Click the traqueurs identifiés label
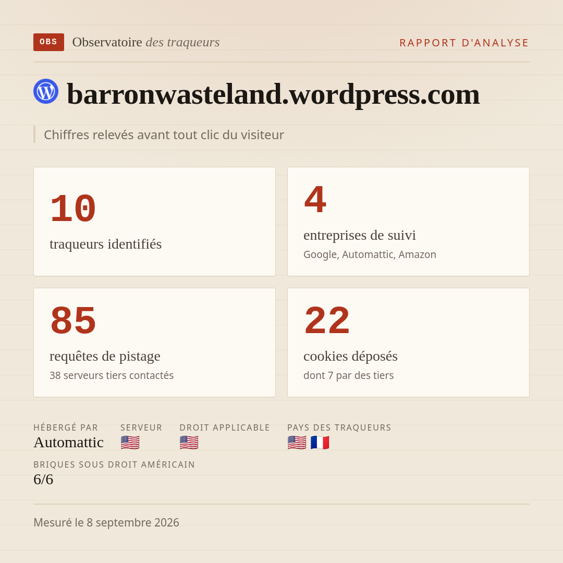The width and height of the screenshot is (563, 563). tap(105, 244)
